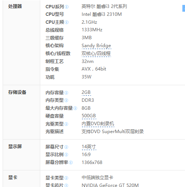
Task: Click info icon next to 显卡芯片
Action: click(66, 185)
